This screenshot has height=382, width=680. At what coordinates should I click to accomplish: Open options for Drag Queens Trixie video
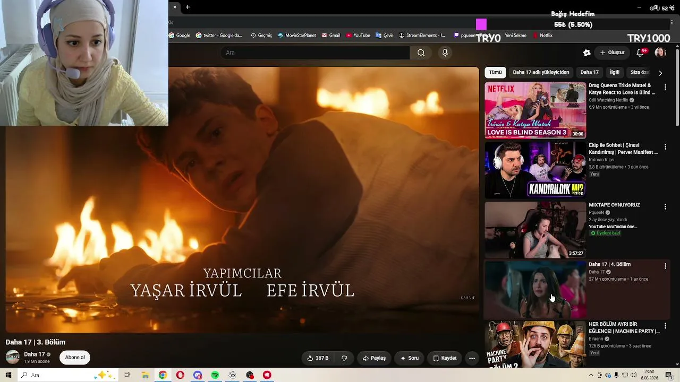pyautogui.click(x=665, y=87)
